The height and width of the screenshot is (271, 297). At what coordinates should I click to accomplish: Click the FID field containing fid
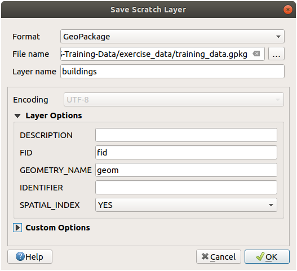pyautogui.click(x=186, y=153)
